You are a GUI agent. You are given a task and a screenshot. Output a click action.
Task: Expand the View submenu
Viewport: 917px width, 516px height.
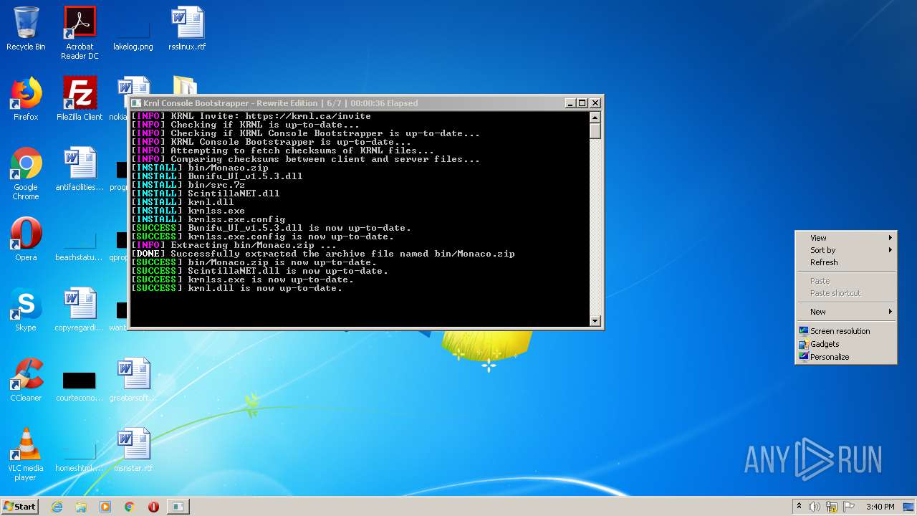tap(846, 238)
